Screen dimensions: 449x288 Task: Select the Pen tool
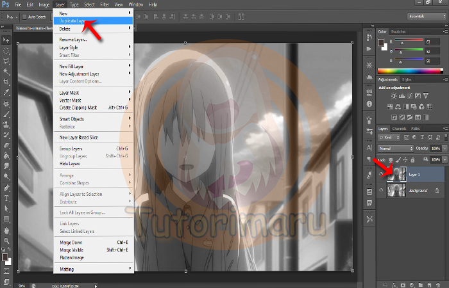pyautogui.click(x=6, y=188)
